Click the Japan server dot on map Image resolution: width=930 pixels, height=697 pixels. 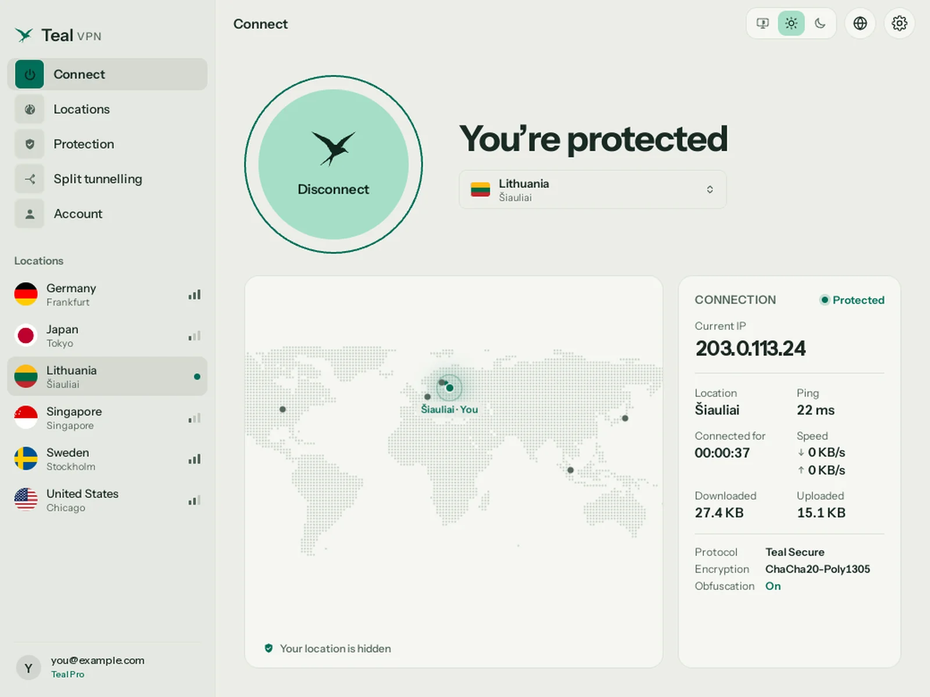pyautogui.click(x=625, y=418)
